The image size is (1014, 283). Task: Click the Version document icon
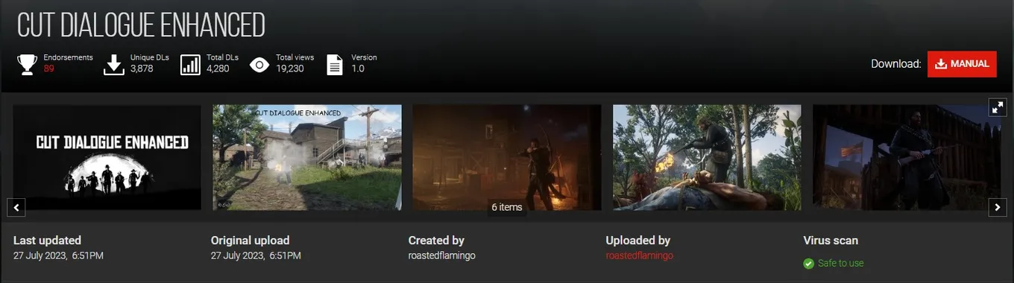pyautogui.click(x=335, y=65)
